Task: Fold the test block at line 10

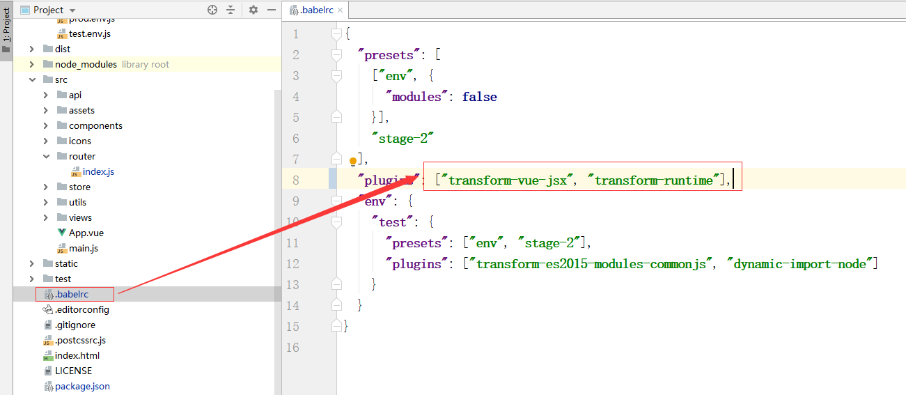Action: click(337, 222)
